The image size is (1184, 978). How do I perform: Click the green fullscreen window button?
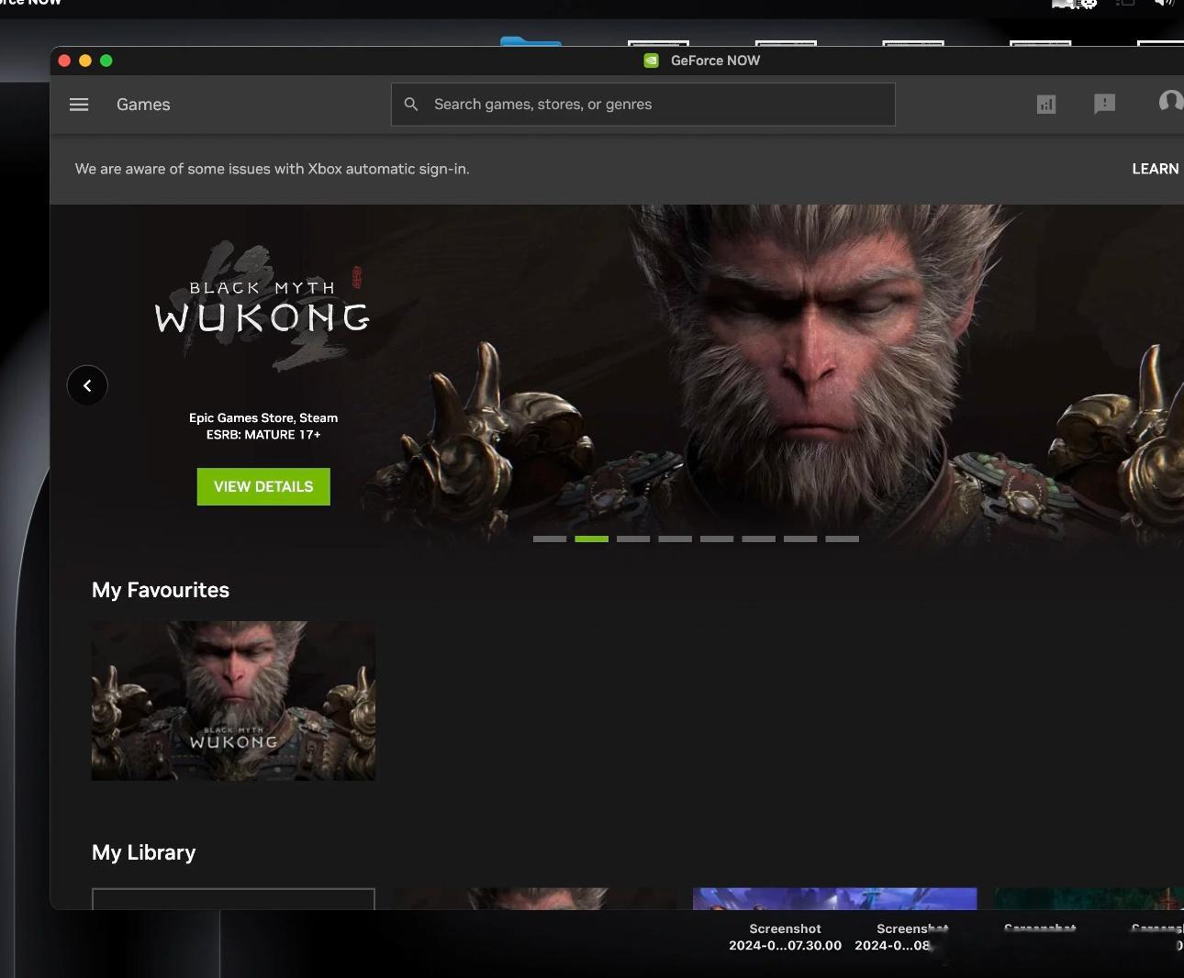tap(106, 61)
